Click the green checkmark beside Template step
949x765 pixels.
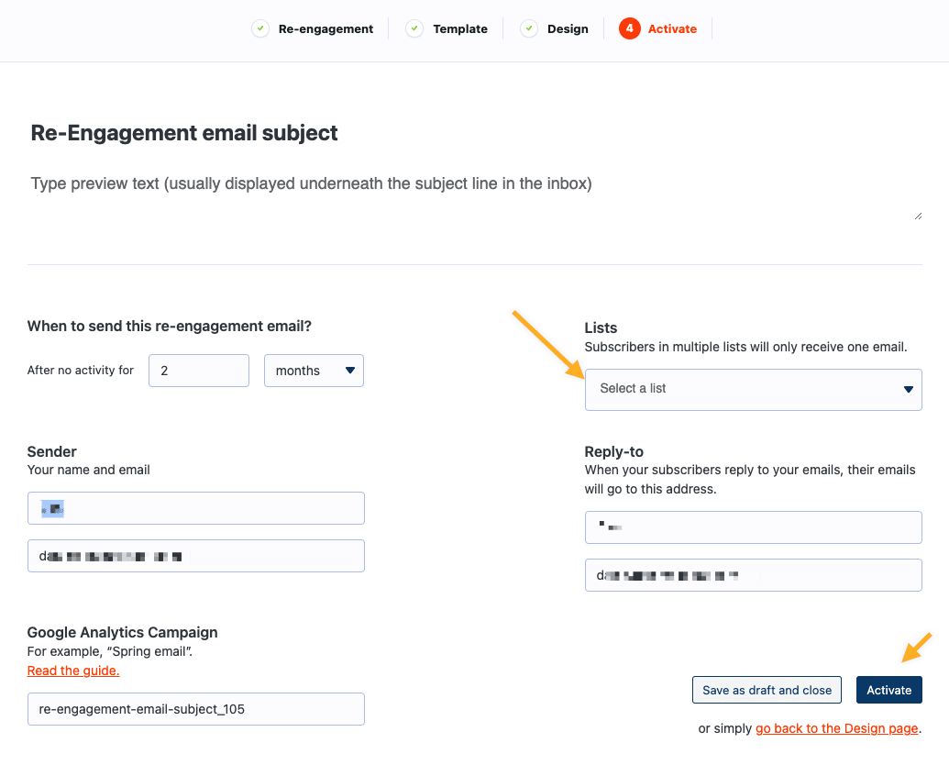coord(414,28)
